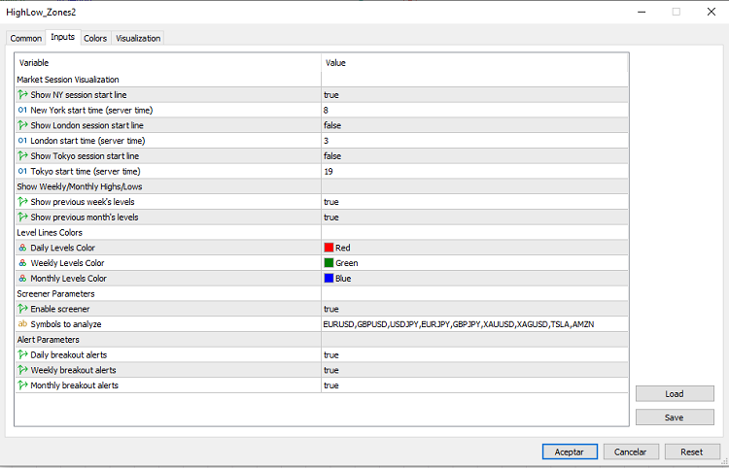The height and width of the screenshot is (468, 729).
Task: Click the Save button
Action: (x=675, y=418)
